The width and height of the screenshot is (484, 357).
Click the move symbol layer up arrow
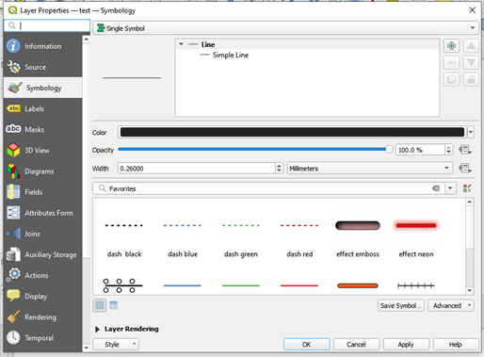[471, 46]
